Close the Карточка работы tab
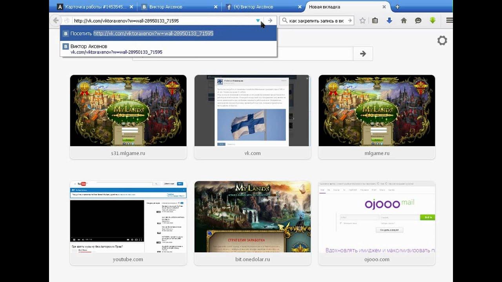Viewport: 502px width, 282px height. coord(131,7)
